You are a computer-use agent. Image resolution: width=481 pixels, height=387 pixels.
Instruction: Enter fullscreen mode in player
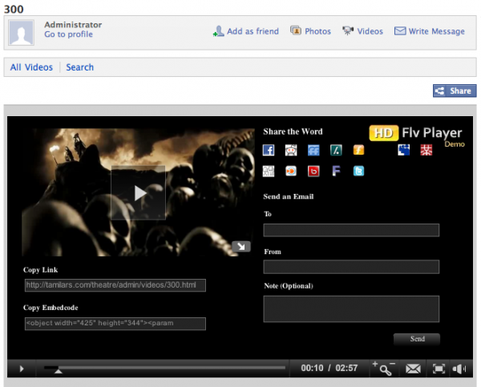click(439, 369)
